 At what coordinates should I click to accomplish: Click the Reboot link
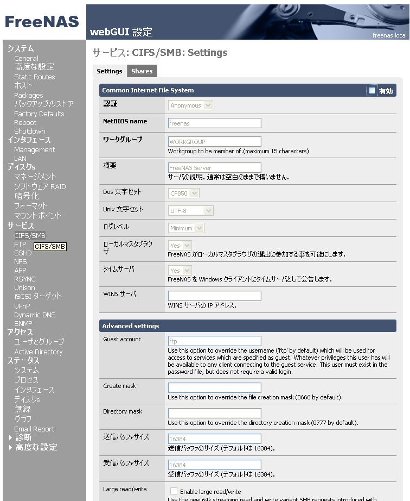(x=25, y=122)
